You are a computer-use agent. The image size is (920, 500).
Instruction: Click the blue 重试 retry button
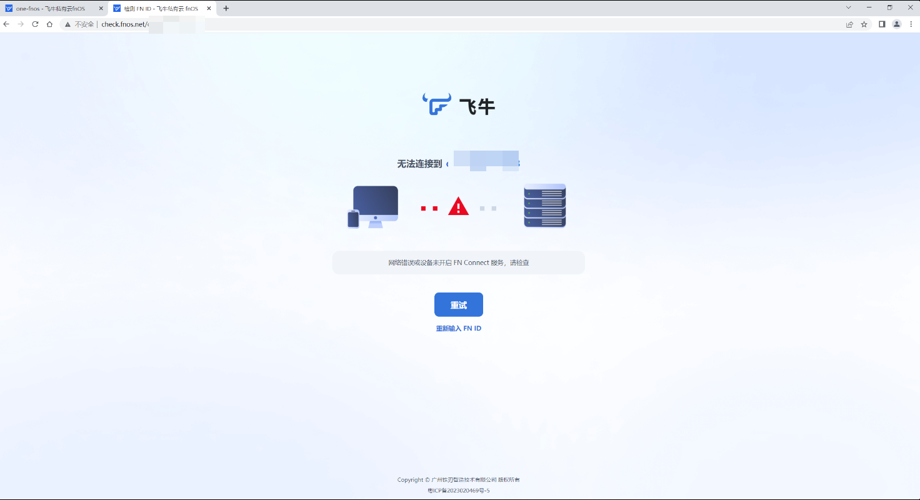(x=458, y=304)
